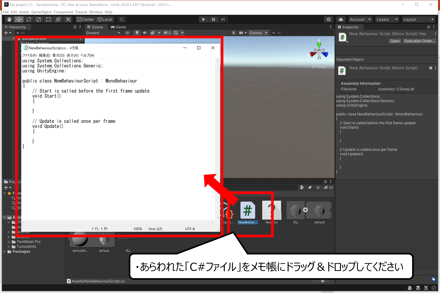Switch to the Game tab
This screenshot has width=440, height=293.
[x=118, y=27]
